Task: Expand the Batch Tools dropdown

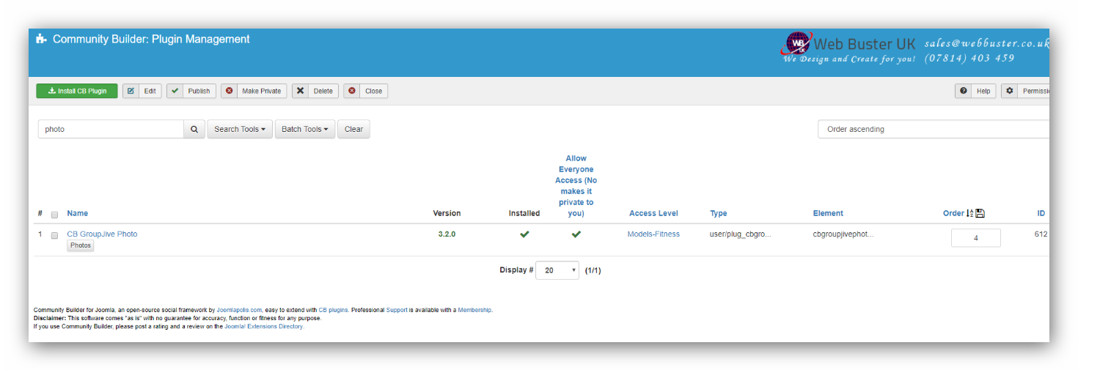Action: [x=304, y=129]
